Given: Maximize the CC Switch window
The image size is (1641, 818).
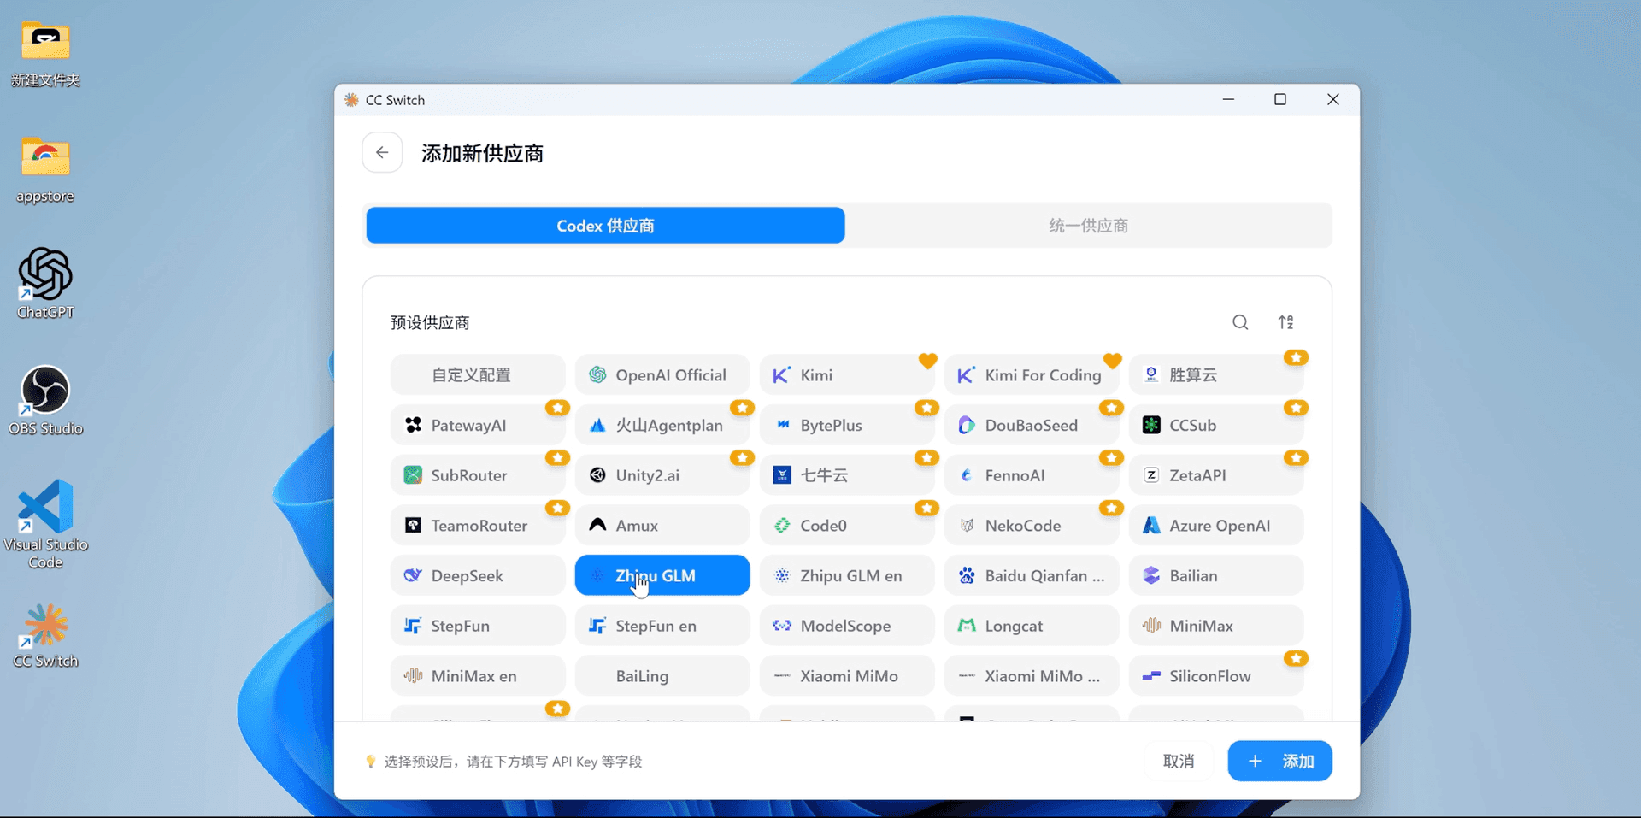Looking at the screenshot, I should point(1280,100).
